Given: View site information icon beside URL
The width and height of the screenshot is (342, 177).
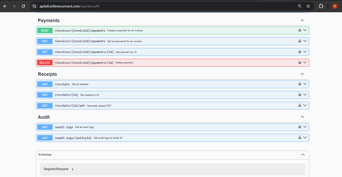Looking at the screenshot, I should point(35,6).
